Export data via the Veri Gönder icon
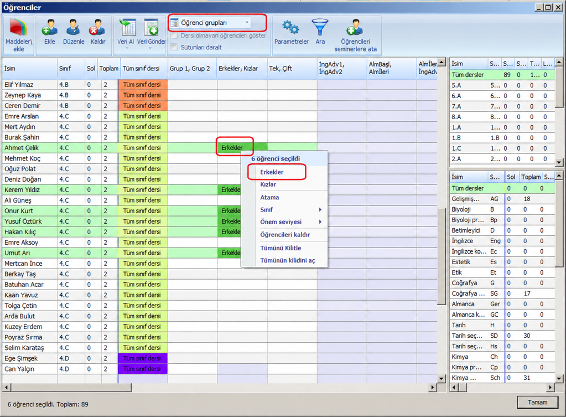 pos(151,28)
